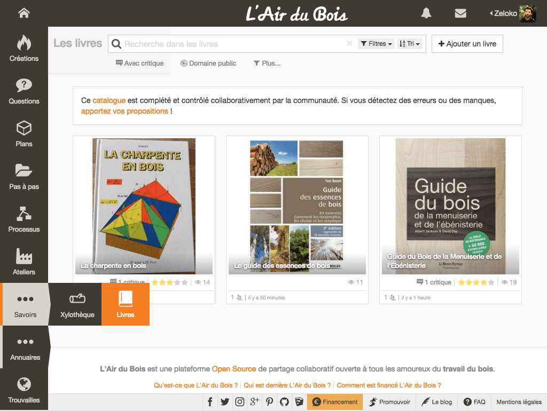Select the Savoirs sidebar menu

click(25, 304)
